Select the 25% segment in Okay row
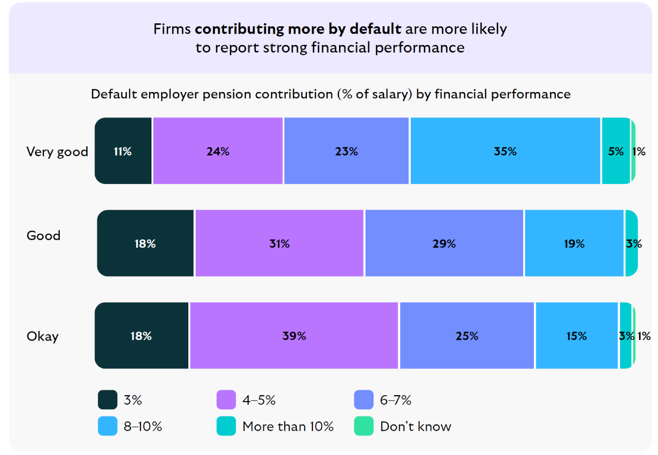 467,336
